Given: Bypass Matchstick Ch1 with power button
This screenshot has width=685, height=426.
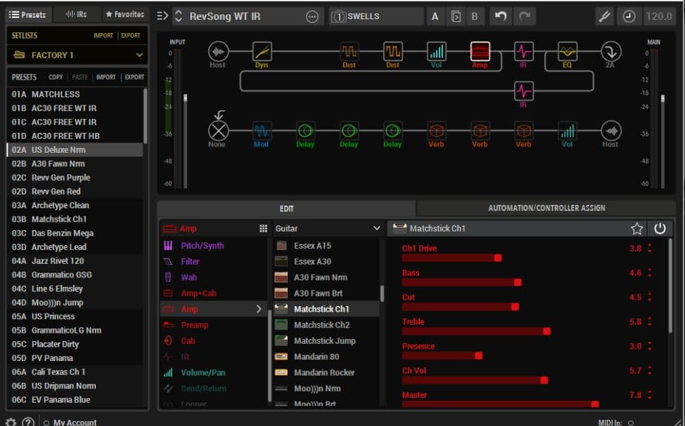Looking at the screenshot, I should coord(660,228).
